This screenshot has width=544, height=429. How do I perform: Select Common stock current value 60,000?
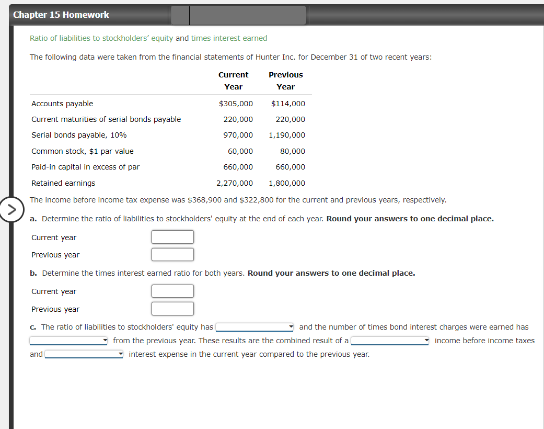tap(240, 151)
